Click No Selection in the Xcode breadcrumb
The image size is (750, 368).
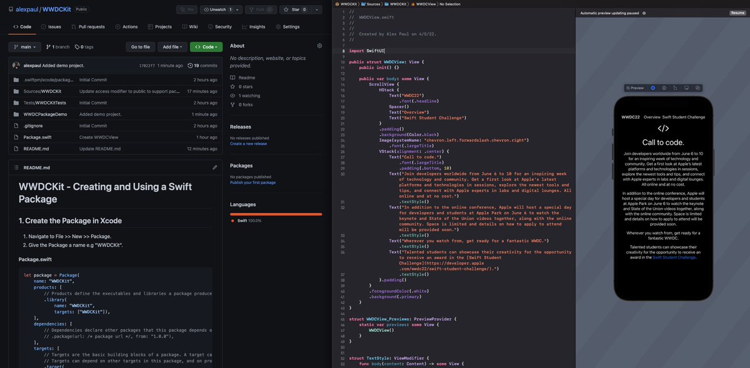point(450,4)
